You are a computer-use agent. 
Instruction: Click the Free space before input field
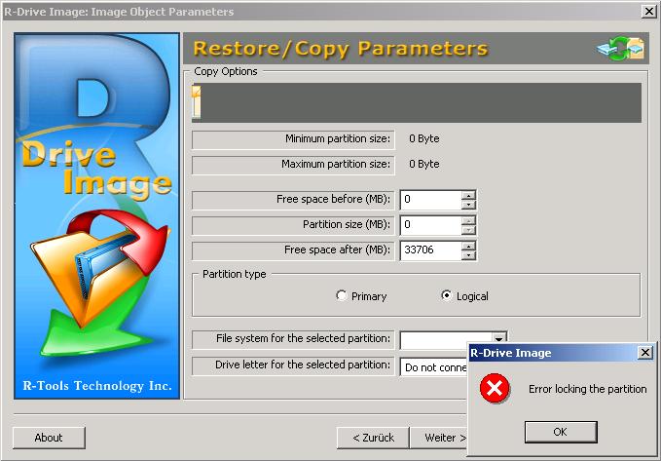click(x=430, y=199)
